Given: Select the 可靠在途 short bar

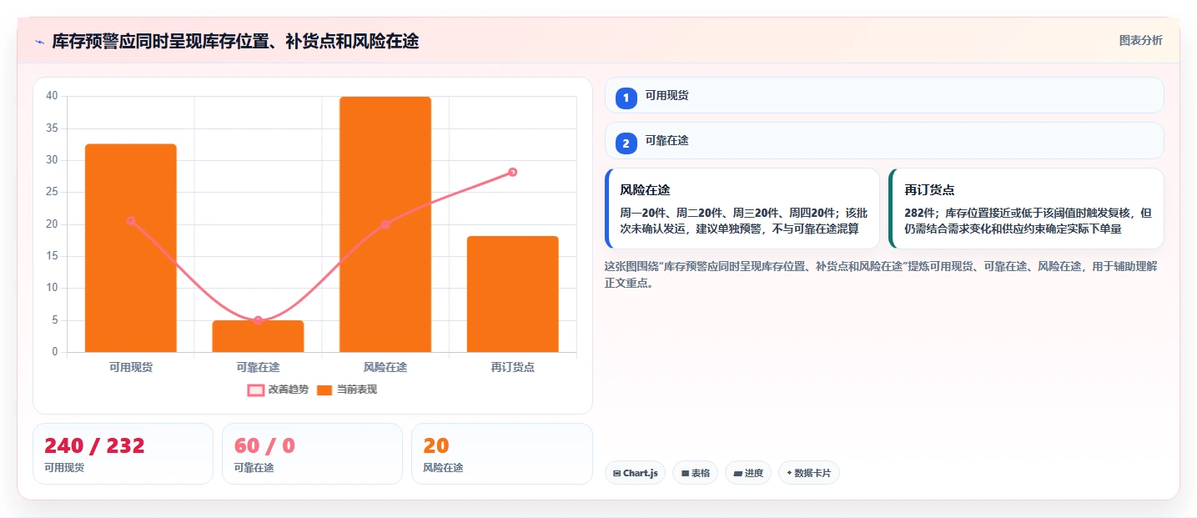Looking at the screenshot, I should tap(258, 336).
